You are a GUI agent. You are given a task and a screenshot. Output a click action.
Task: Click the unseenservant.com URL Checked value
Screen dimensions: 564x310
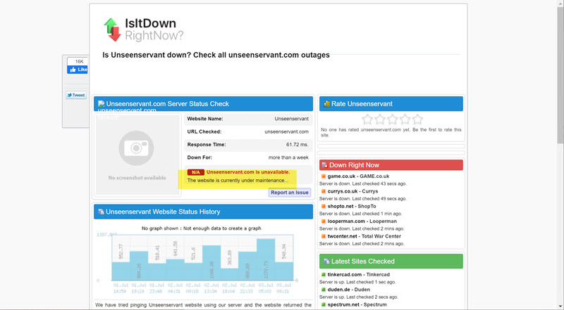click(286, 131)
